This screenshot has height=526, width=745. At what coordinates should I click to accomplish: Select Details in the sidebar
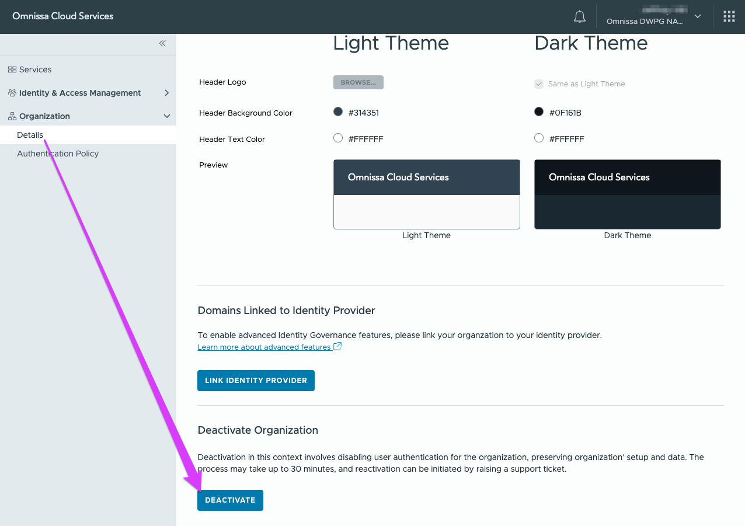(30, 135)
